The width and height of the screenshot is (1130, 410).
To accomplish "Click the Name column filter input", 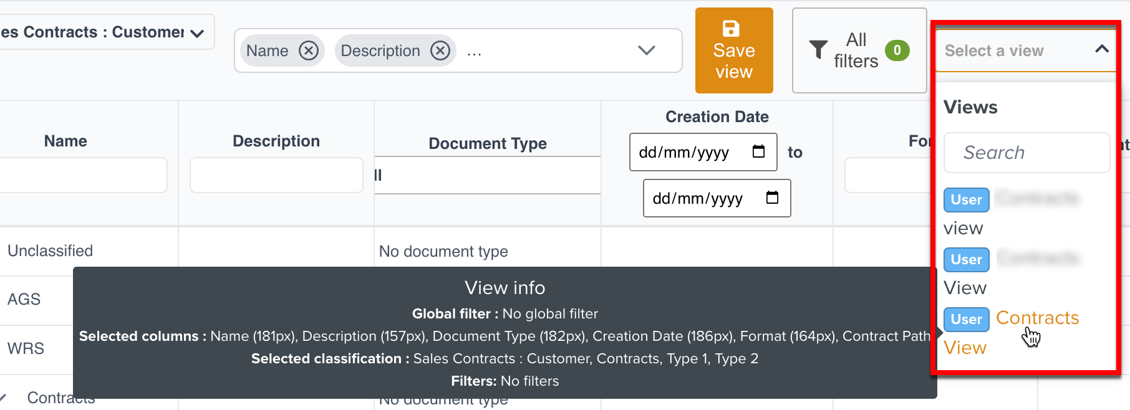I will 83,175.
